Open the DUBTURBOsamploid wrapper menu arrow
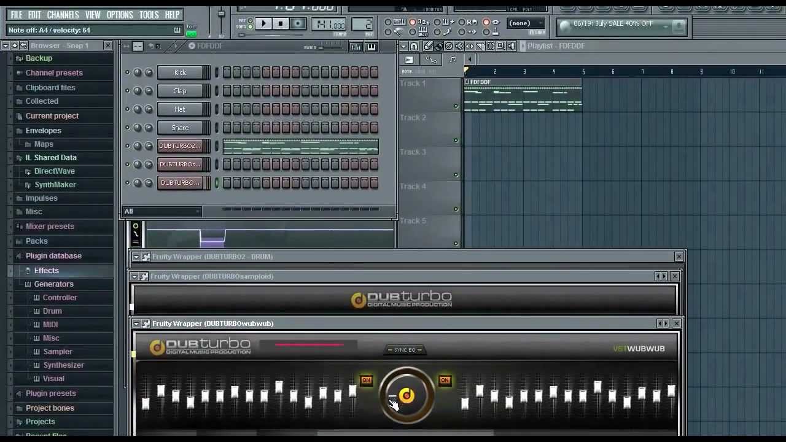 point(135,276)
